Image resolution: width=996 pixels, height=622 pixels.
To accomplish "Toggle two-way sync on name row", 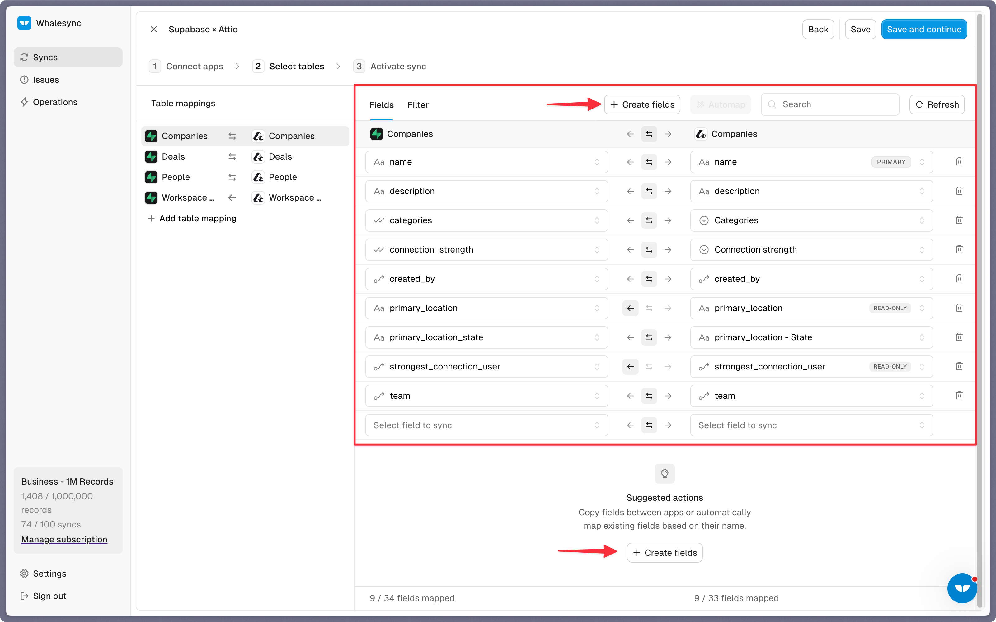I will coord(649,162).
